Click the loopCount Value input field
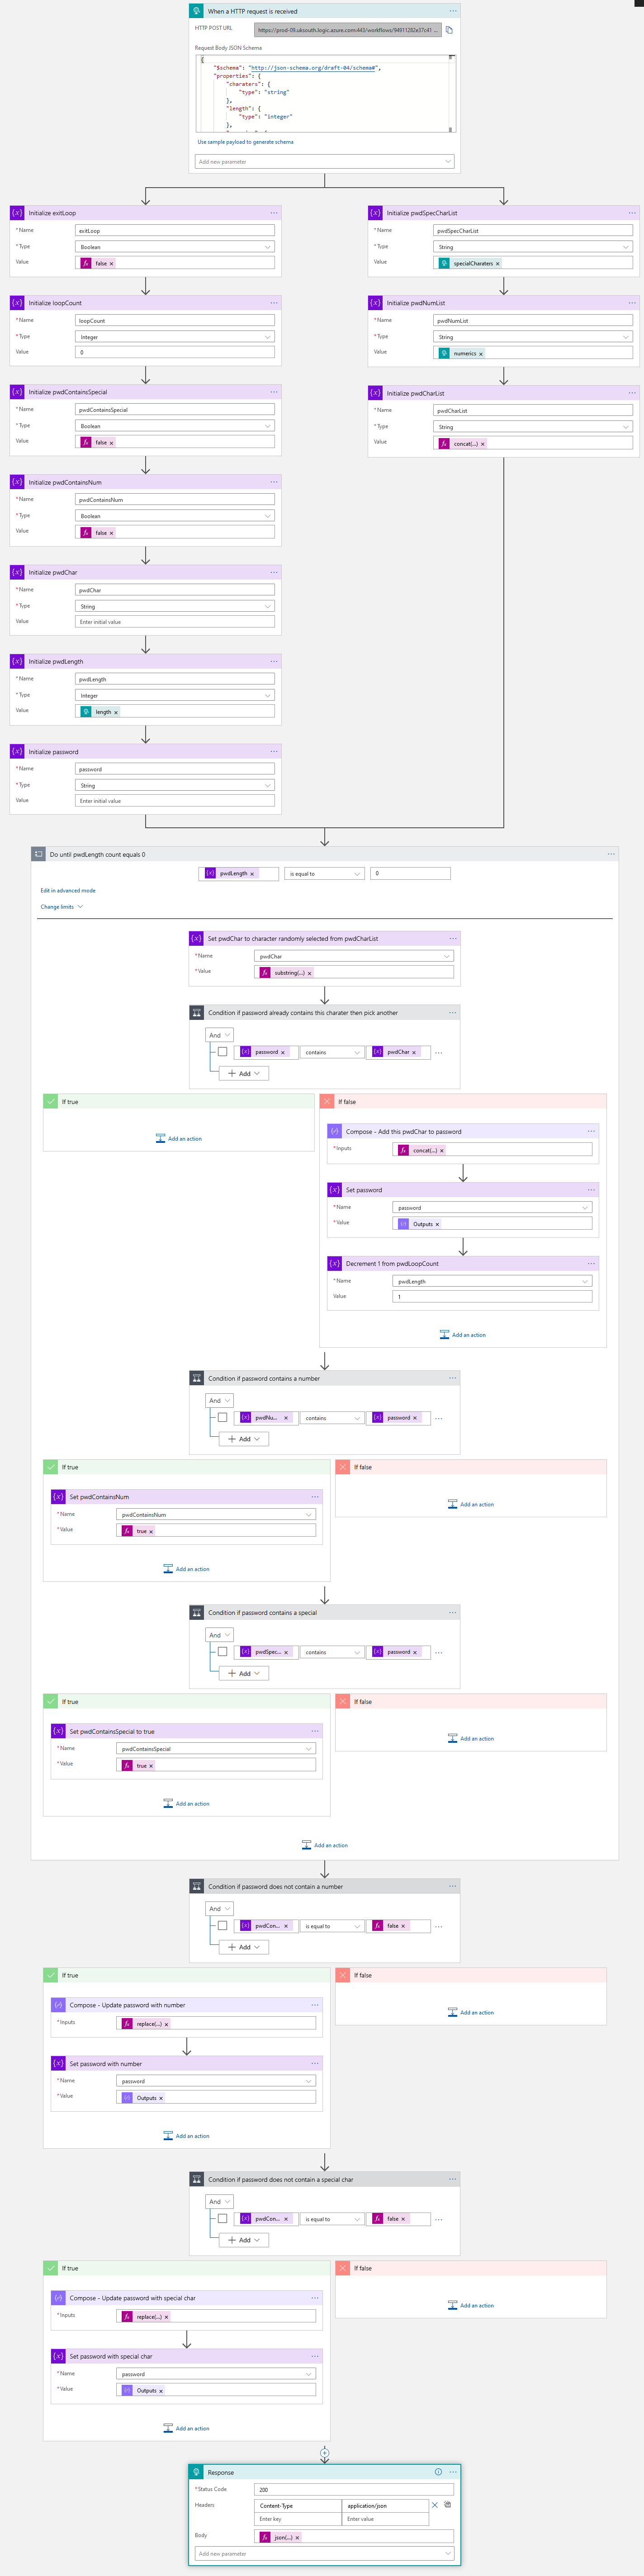This screenshot has height=2576, width=644. pos(175,352)
